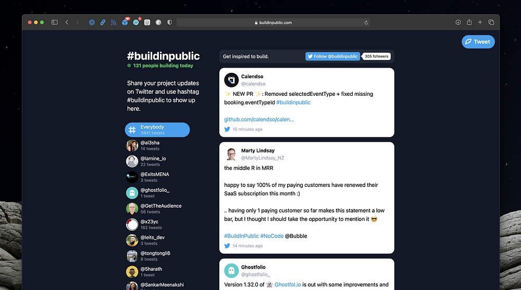The image size is (521, 290).
Task: Open the github.com/calendso link
Action: pos(259,119)
